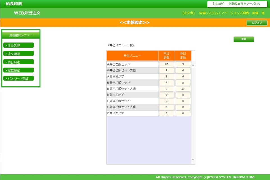
Task: Open the 注文処理 menu item
Action: click(x=19, y=46)
